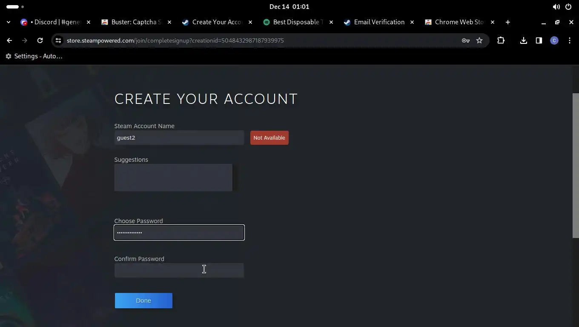This screenshot has height=327, width=579.
Task: Open Chrome three-dot menu
Action: coord(570,40)
